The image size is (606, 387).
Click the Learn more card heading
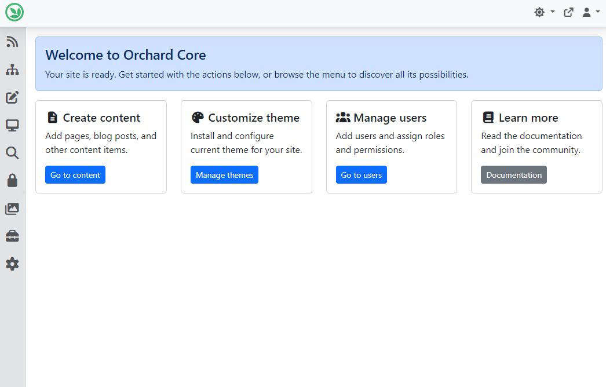tap(528, 118)
